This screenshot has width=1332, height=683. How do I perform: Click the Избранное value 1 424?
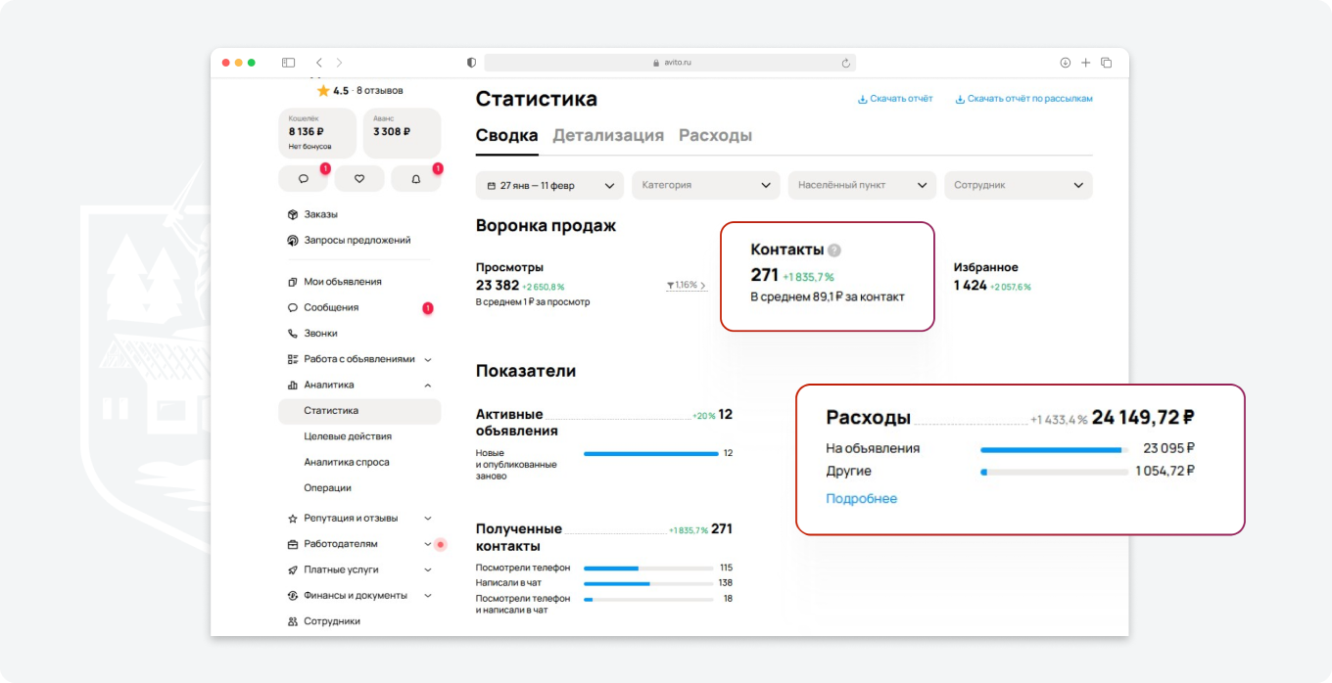(x=971, y=286)
